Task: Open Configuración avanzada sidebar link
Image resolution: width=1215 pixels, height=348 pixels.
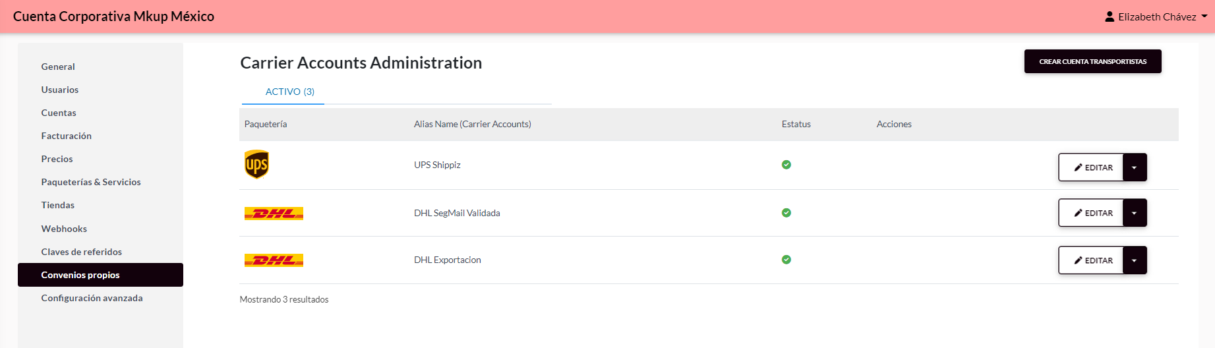Action: pyautogui.click(x=92, y=298)
